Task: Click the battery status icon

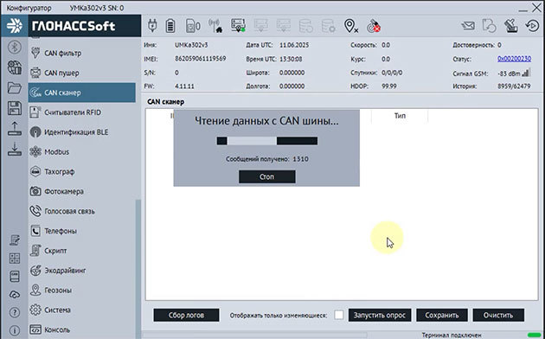Action: pos(170,26)
